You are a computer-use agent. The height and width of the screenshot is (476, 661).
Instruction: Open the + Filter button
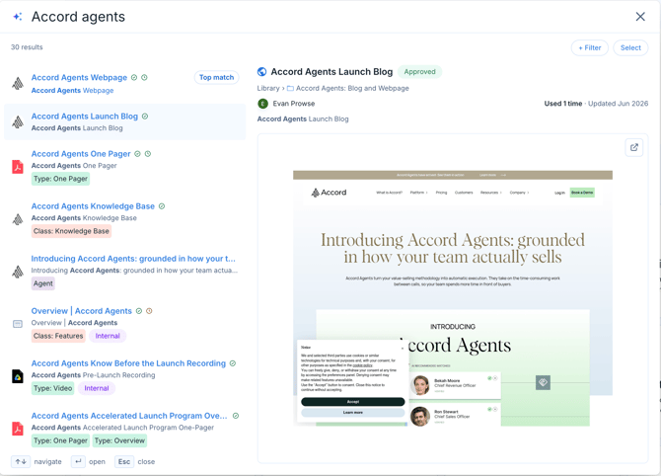pos(589,47)
